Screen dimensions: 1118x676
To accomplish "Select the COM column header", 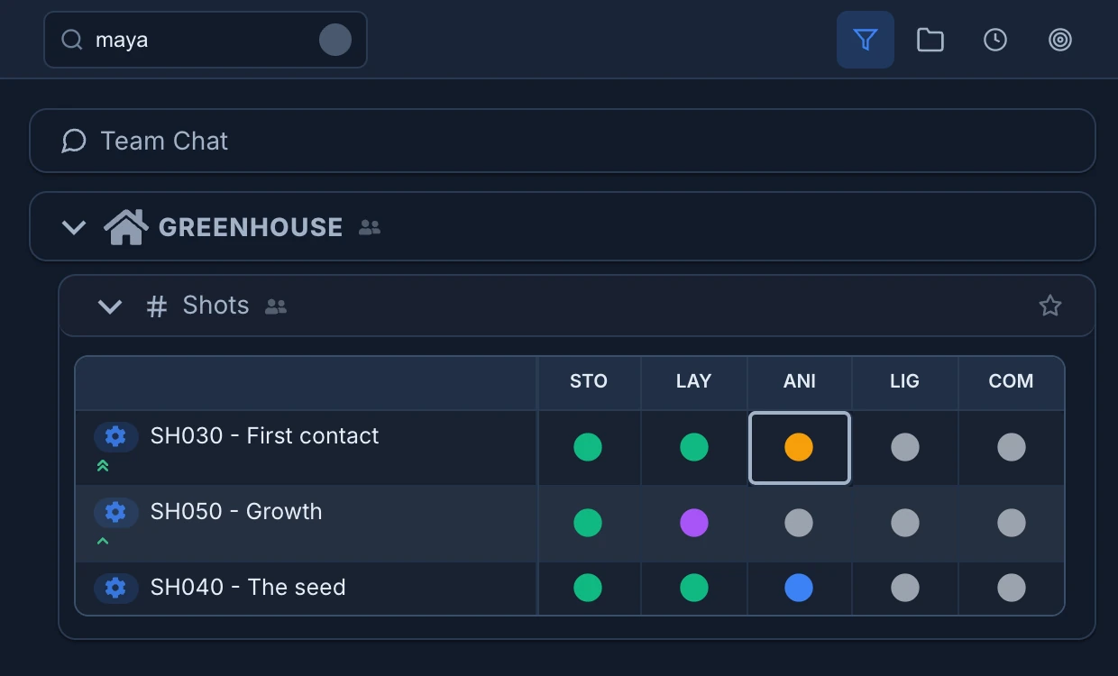I will [x=1011, y=381].
